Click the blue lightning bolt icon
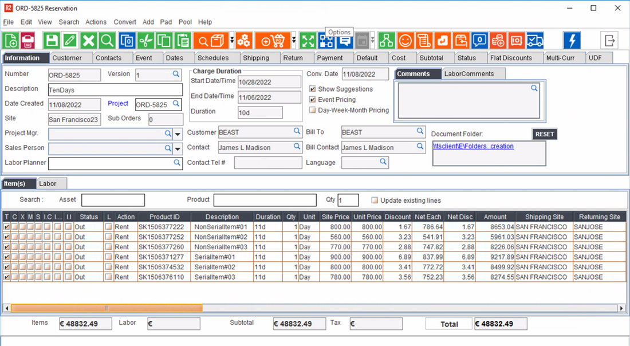 pos(572,41)
